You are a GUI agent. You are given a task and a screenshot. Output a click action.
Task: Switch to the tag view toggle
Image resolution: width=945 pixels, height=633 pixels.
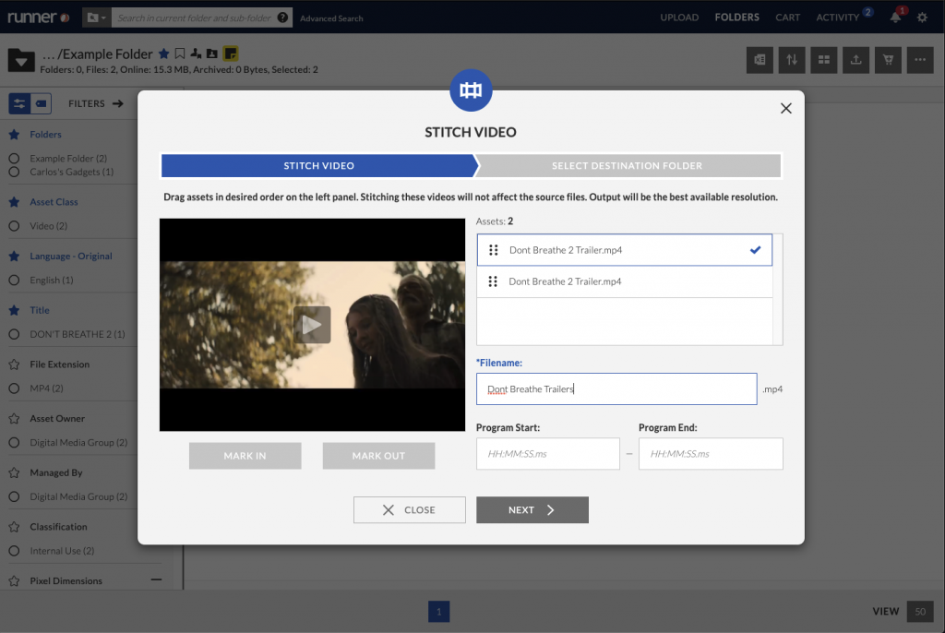pos(41,103)
